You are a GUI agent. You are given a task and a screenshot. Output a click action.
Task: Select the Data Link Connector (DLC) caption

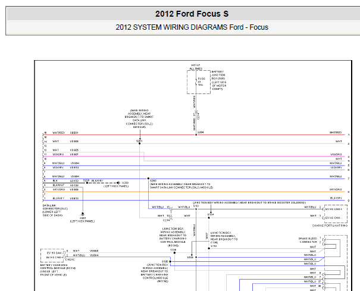click(55, 211)
